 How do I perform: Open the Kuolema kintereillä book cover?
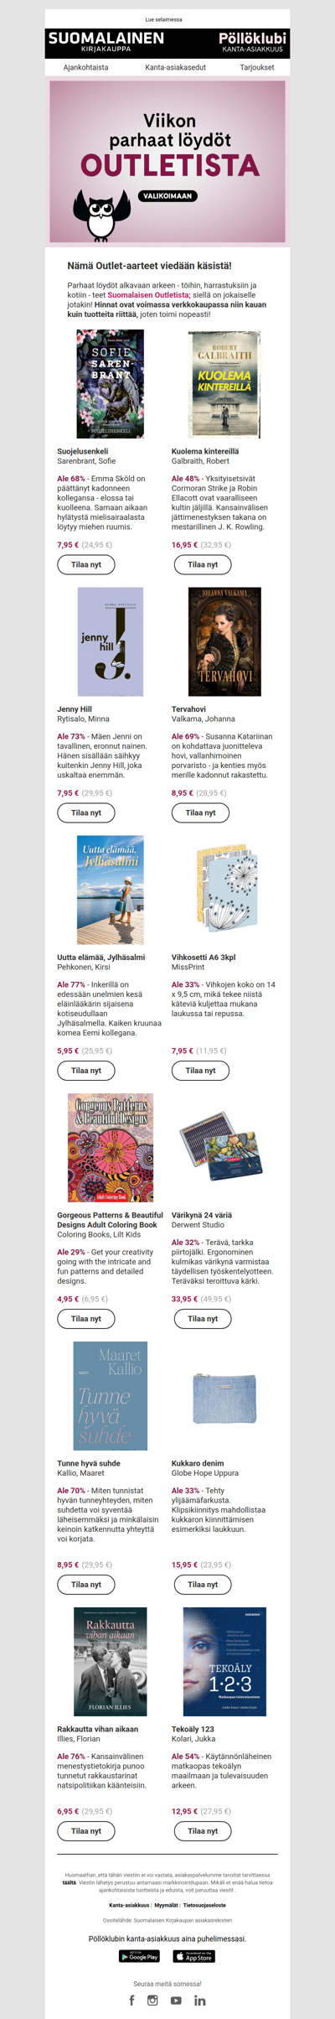tap(224, 384)
